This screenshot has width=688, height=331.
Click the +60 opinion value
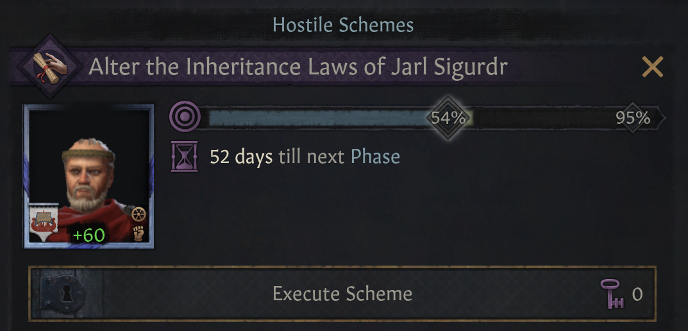click(x=88, y=235)
